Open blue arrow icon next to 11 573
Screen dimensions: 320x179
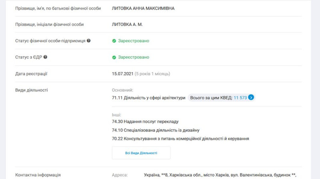251,97
